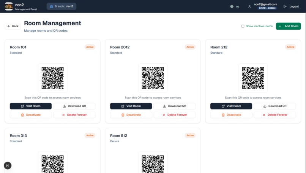306x173 pixels.
Task: Click the Show inactive rooms label
Action: 259,26
